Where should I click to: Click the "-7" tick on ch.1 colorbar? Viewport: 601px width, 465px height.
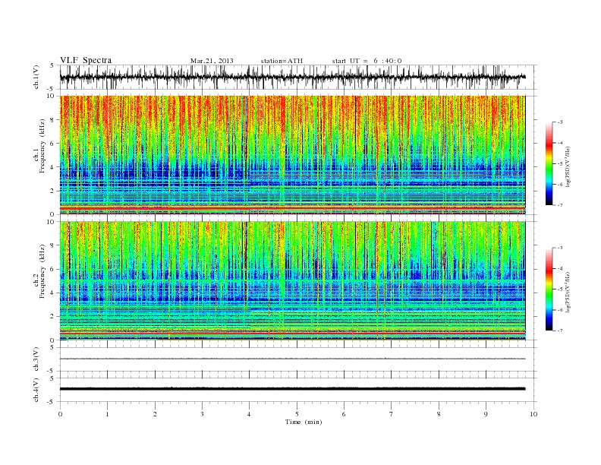click(560, 205)
